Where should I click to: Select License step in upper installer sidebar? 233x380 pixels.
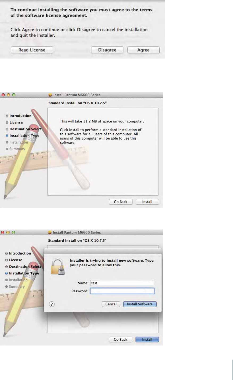click(x=14, y=122)
